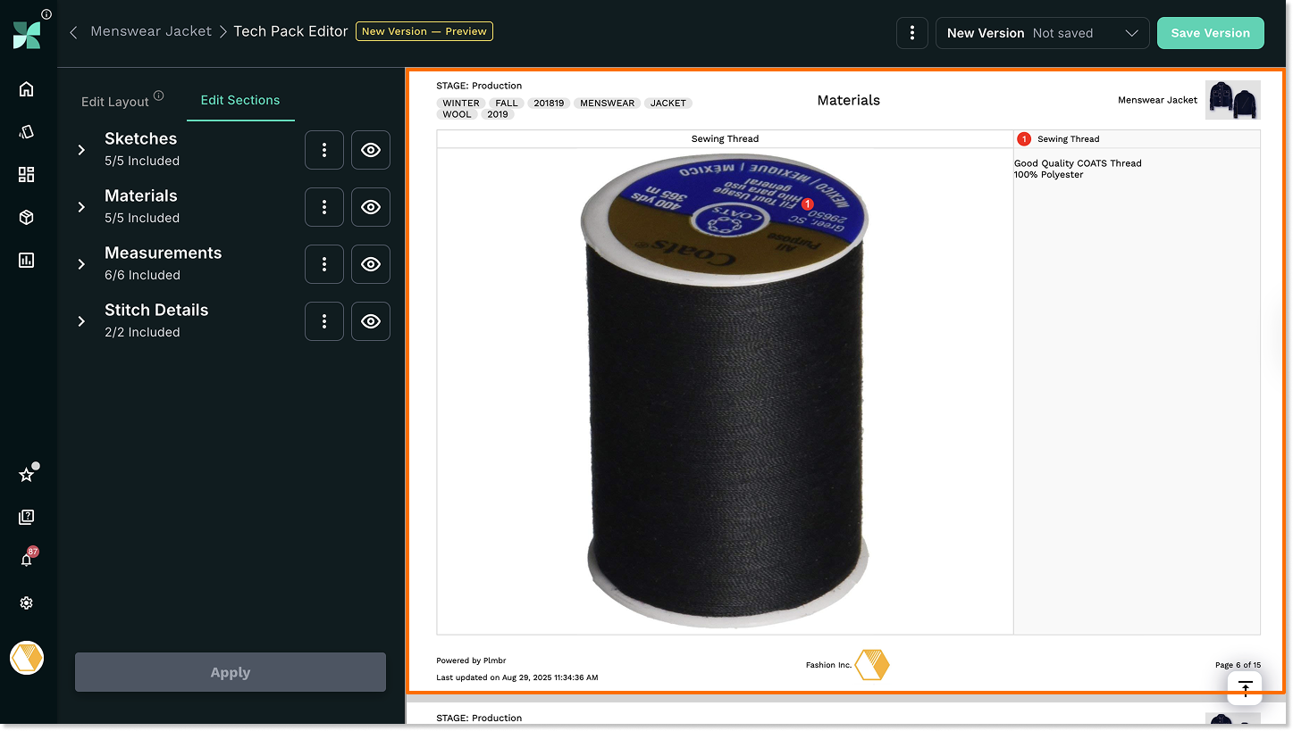Go back to Menswear Jacket breadcrumb
Screen dimensions: 1293x731
click(x=151, y=31)
